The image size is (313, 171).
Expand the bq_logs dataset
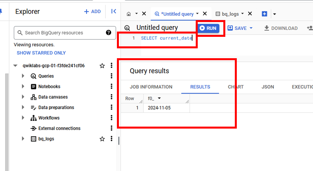point(23,138)
